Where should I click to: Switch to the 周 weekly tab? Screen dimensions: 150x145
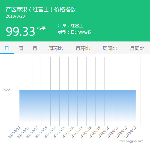21,48
